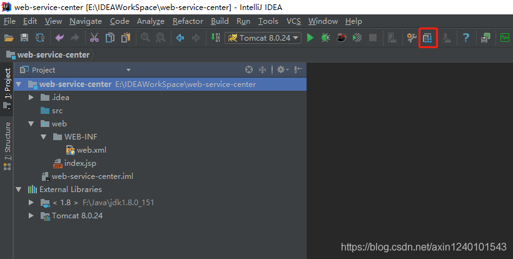Select the .idea folder row

(160, 98)
